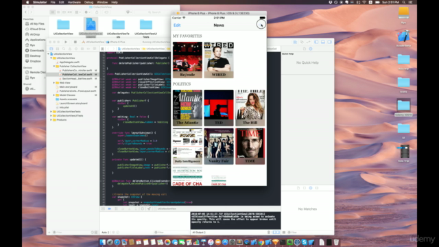
Task: Open the Quick Help inspector in Xcode
Action: pyautogui.click(x=311, y=49)
